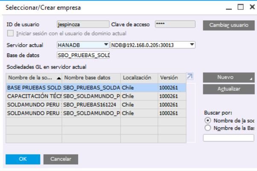
Task: Toggle domain user login checkbox
Action: (11, 33)
